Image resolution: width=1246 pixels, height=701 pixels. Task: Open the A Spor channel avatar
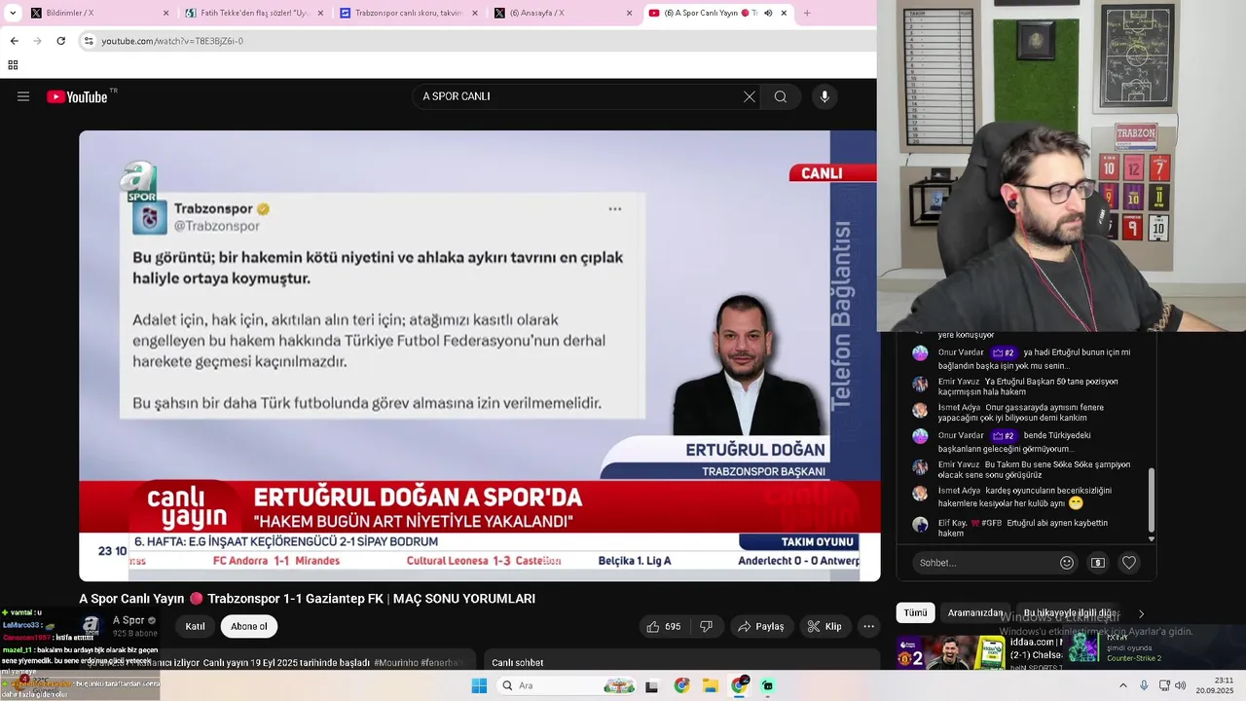point(92,626)
